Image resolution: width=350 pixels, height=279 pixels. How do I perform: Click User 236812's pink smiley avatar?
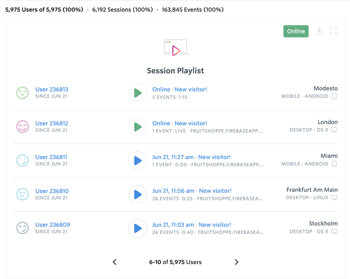pyautogui.click(x=22, y=127)
